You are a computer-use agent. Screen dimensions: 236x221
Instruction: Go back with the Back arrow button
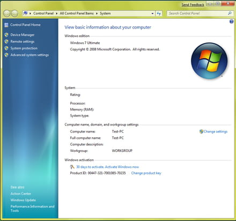[x=7, y=13]
